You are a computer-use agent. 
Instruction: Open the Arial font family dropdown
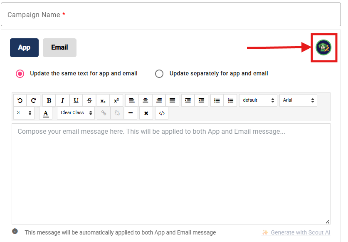coord(298,100)
